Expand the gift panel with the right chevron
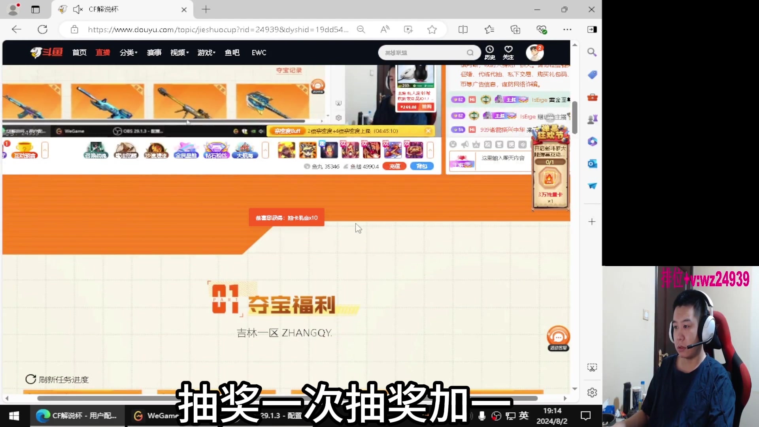 click(431, 150)
